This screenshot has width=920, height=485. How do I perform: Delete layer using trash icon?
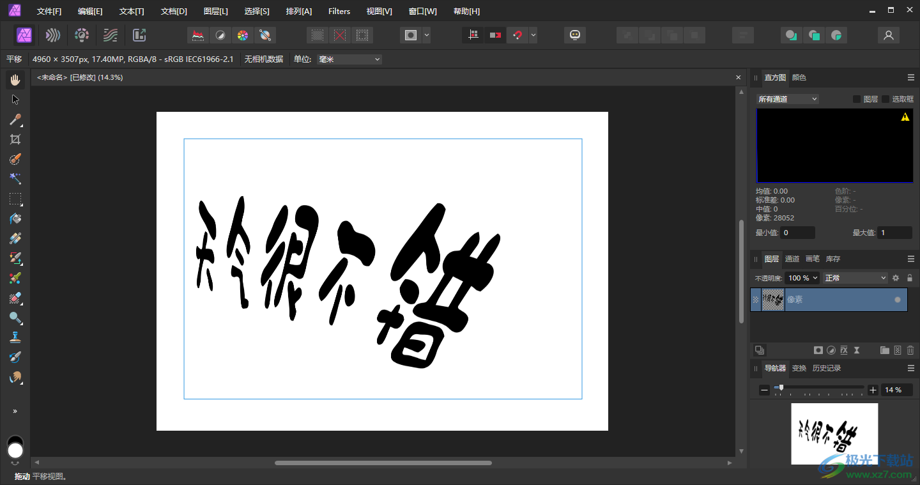[x=910, y=350]
